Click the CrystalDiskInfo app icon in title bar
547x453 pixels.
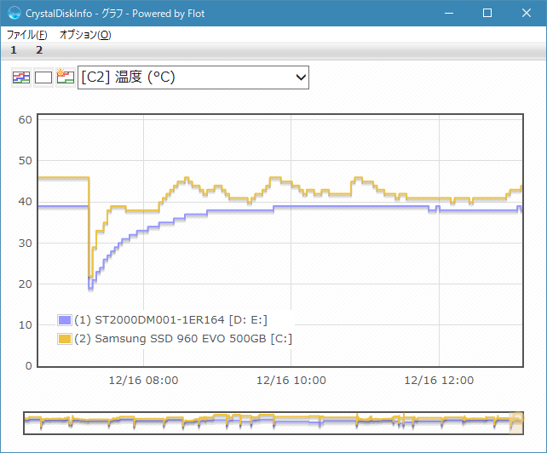pos(14,14)
